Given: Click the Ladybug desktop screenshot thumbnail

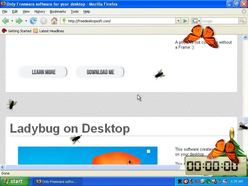Looking at the screenshot, I should click(x=88, y=156).
